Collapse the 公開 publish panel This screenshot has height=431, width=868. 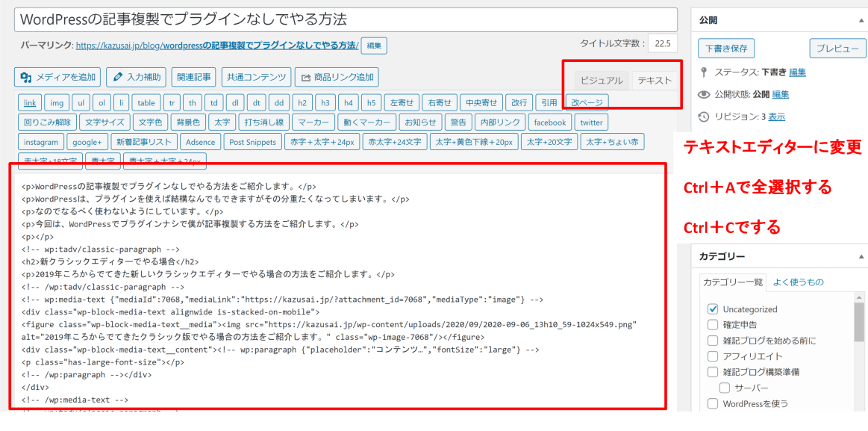tap(861, 20)
